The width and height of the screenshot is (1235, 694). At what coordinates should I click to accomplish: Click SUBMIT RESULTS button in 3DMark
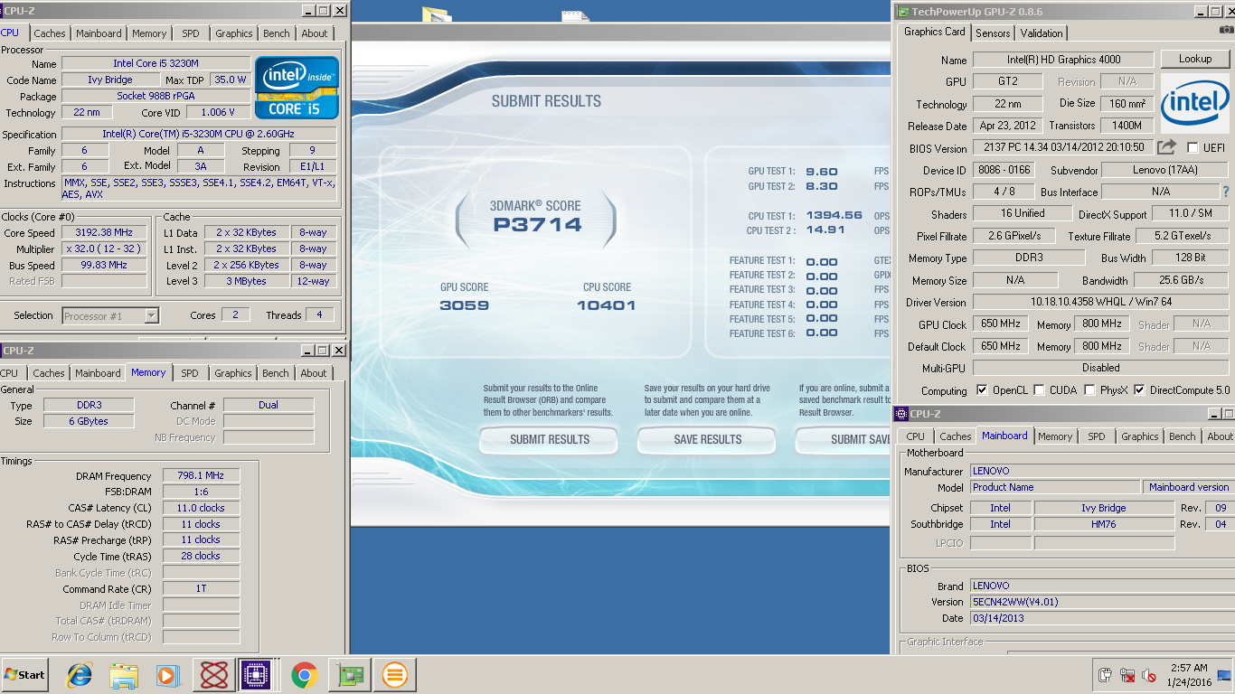click(x=549, y=439)
